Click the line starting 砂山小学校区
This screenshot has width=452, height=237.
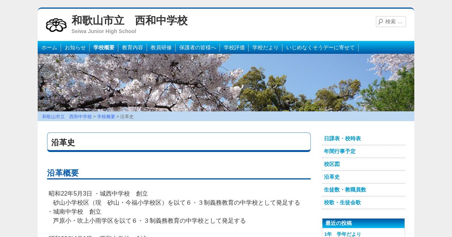[177, 202]
